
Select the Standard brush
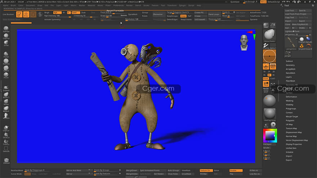tap(6, 29)
